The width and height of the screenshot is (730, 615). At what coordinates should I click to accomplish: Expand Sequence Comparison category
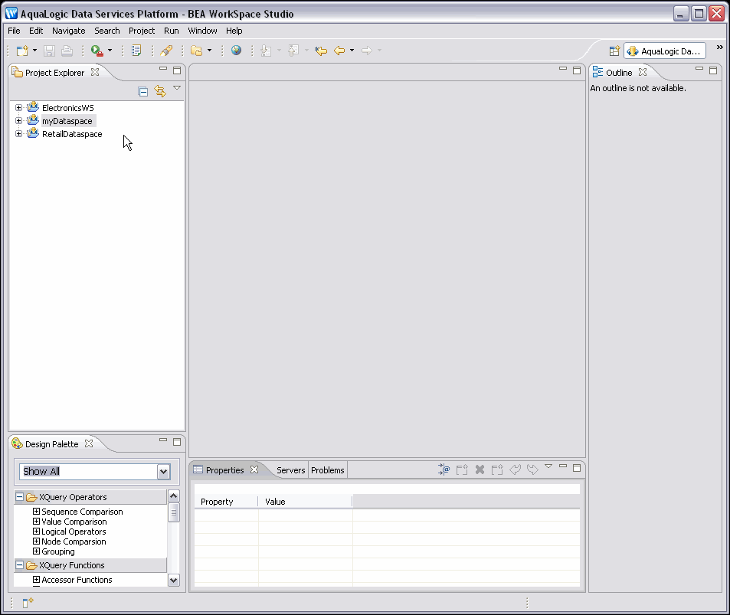pos(36,511)
